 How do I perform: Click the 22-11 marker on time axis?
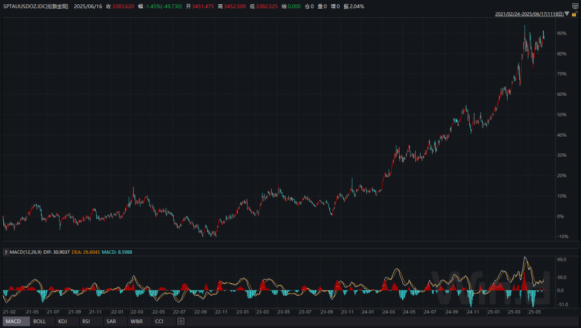(222, 311)
